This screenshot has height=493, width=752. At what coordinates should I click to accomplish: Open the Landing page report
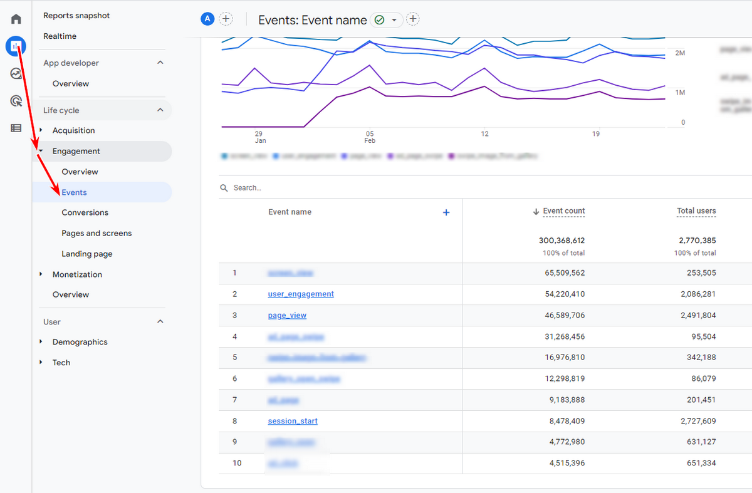(87, 254)
